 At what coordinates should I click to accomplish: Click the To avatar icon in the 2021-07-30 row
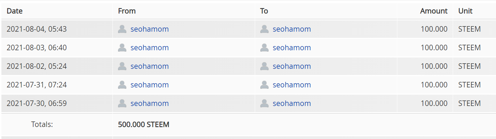tap(264, 104)
